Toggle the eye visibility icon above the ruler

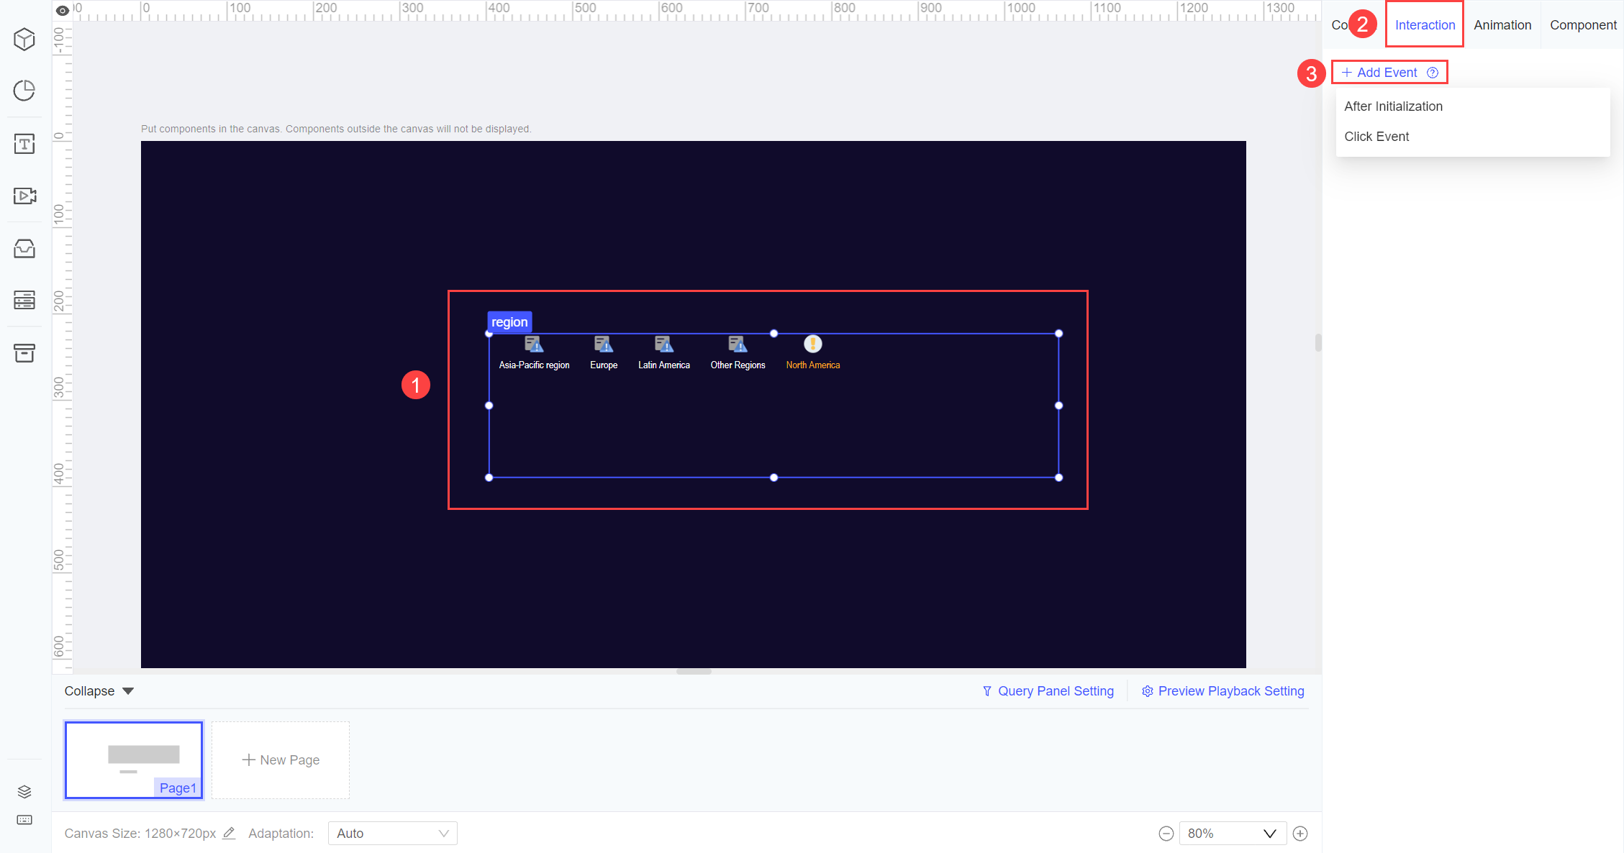click(63, 10)
